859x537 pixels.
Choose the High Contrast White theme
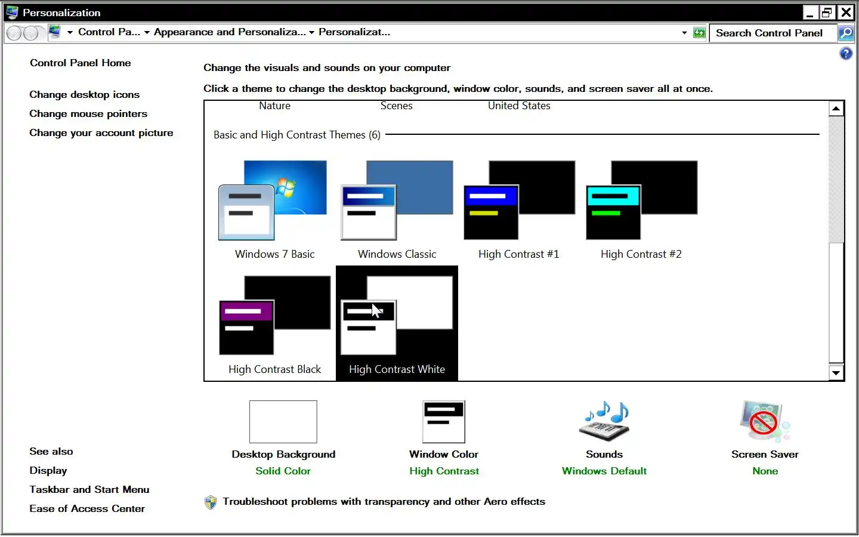[397, 323]
